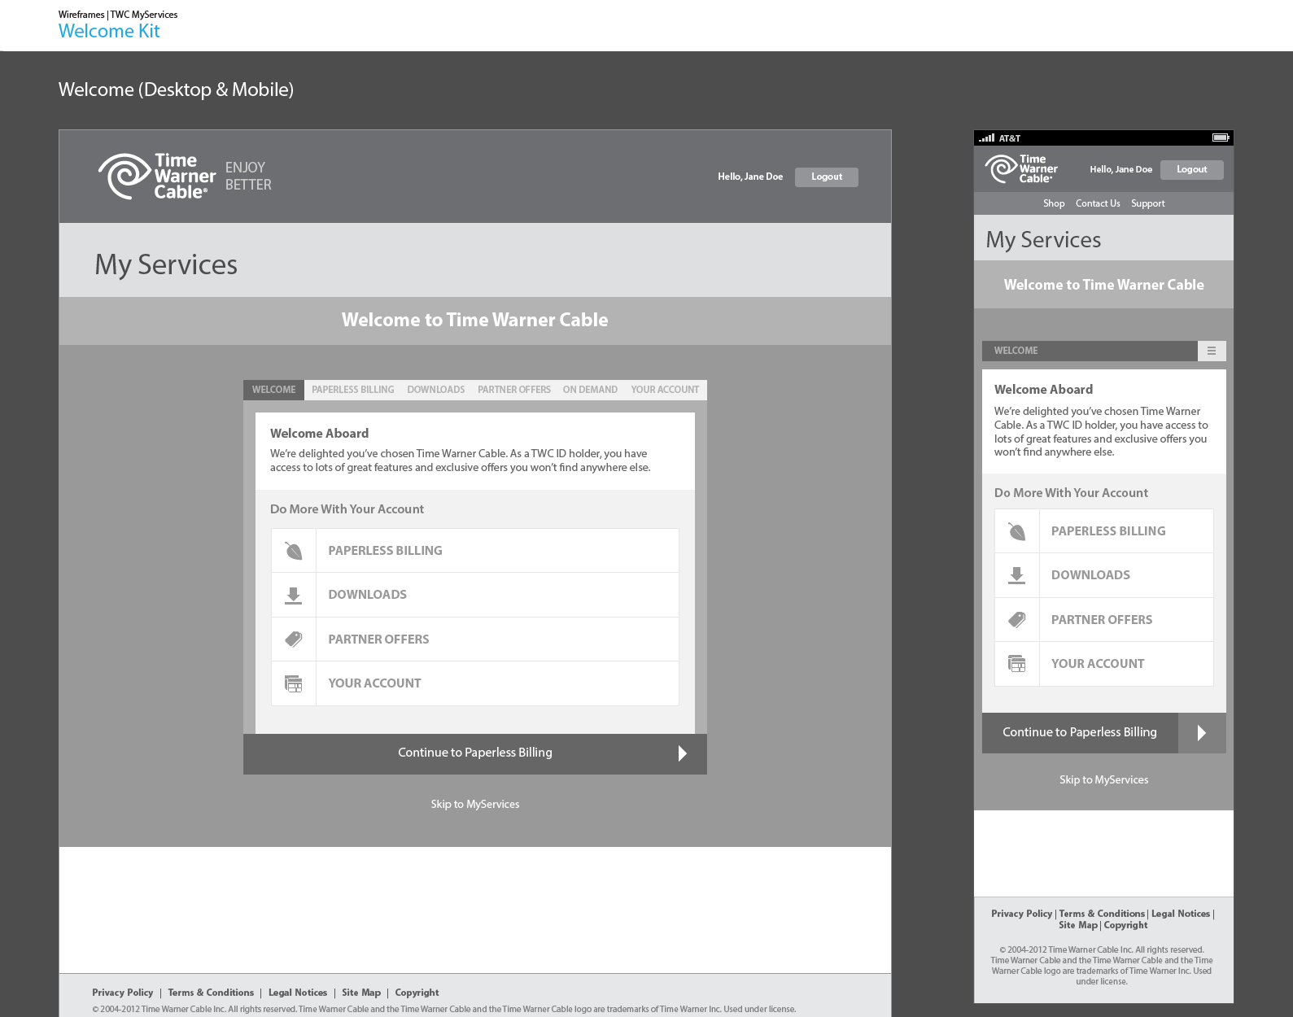Open mobile PAPERLESS BILLING list row
The height and width of the screenshot is (1017, 1293).
[1104, 531]
